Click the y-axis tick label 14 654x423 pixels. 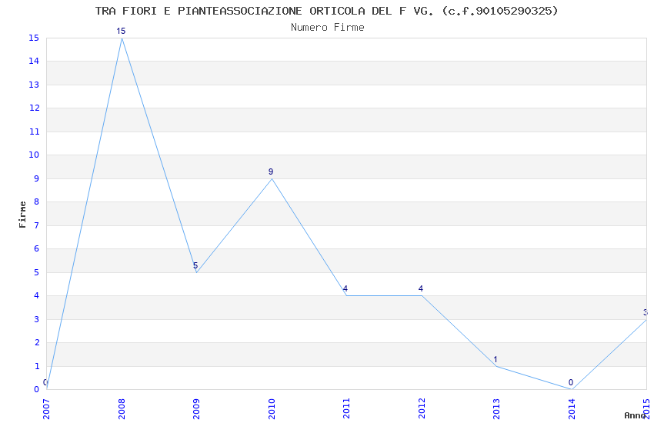click(x=34, y=61)
